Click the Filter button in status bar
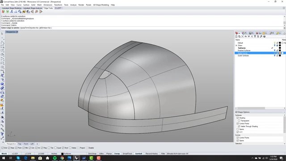The image size is (286, 161). (x=163, y=154)
